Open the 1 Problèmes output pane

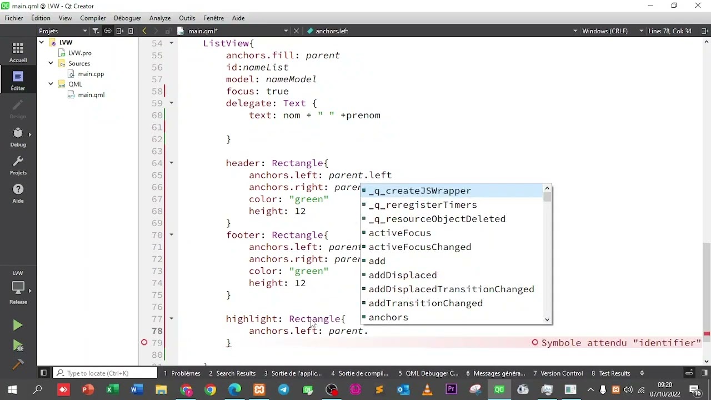(182, 373)
